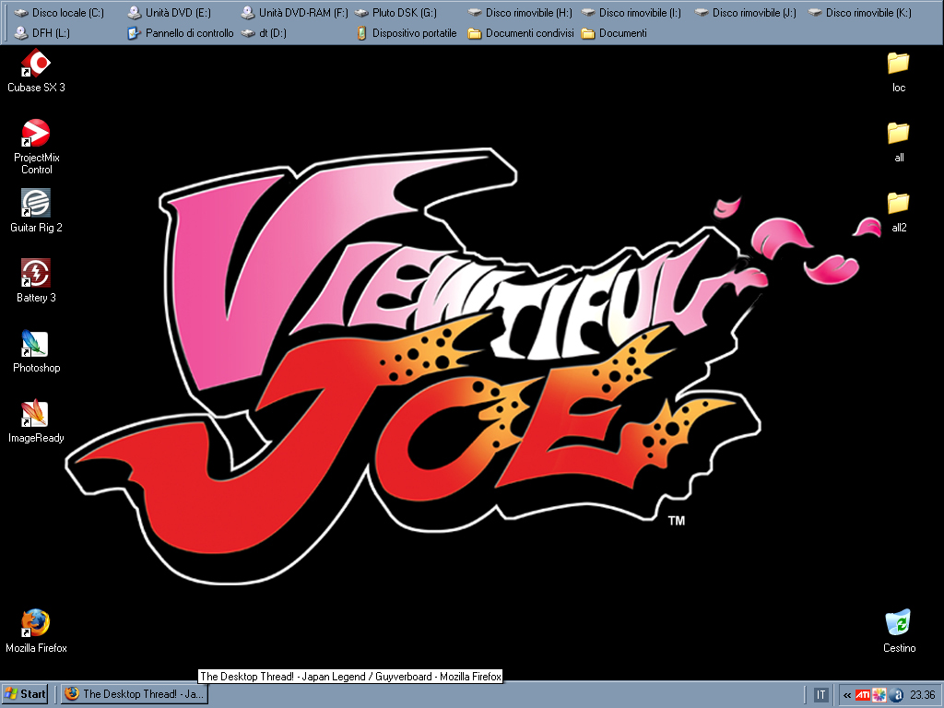
Task: Open the Pluto DSK (G:) drive
Action: tap(395, 13)
